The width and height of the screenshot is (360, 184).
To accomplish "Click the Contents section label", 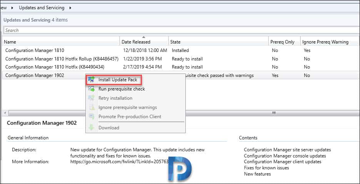I will (248, 138).
